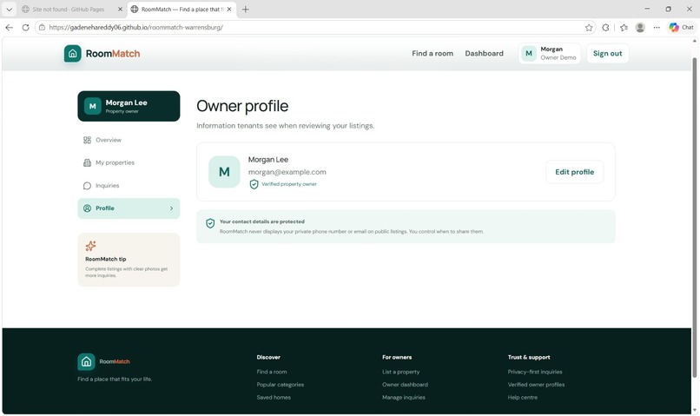Open the Dashboard nav link
Image resolution: width=700 pixels, height=416 pixels.
[x=484, y=54]
